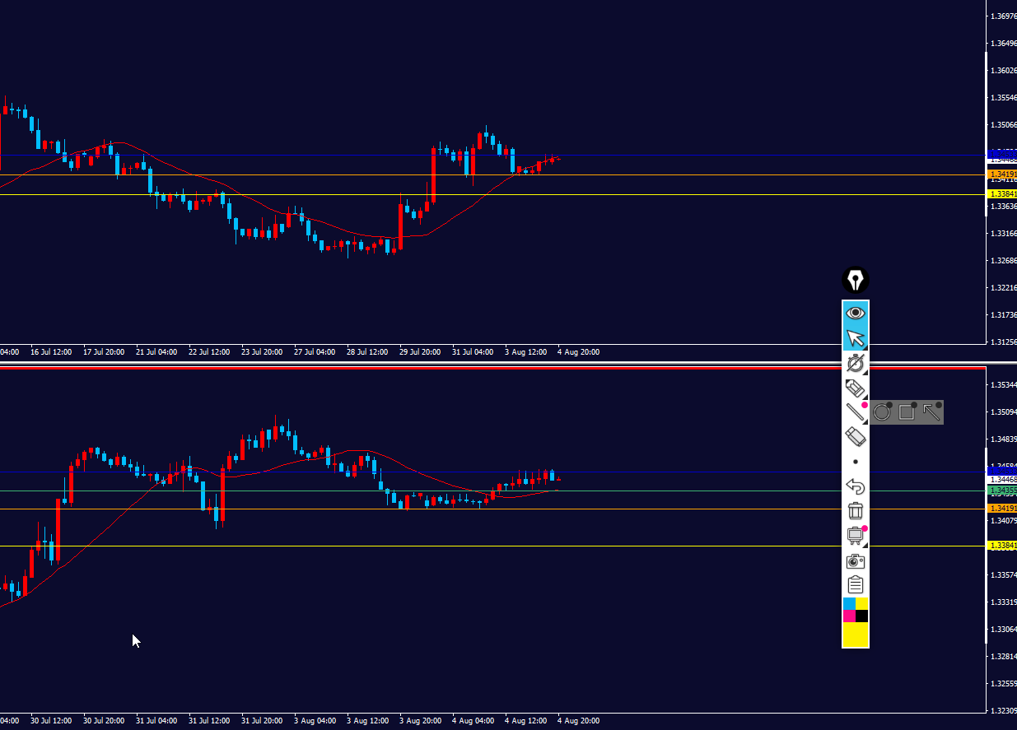Click the white 1.34468 current price tag
Viewport: 1017px width, 730px height.
click(x=1003, y=479)
